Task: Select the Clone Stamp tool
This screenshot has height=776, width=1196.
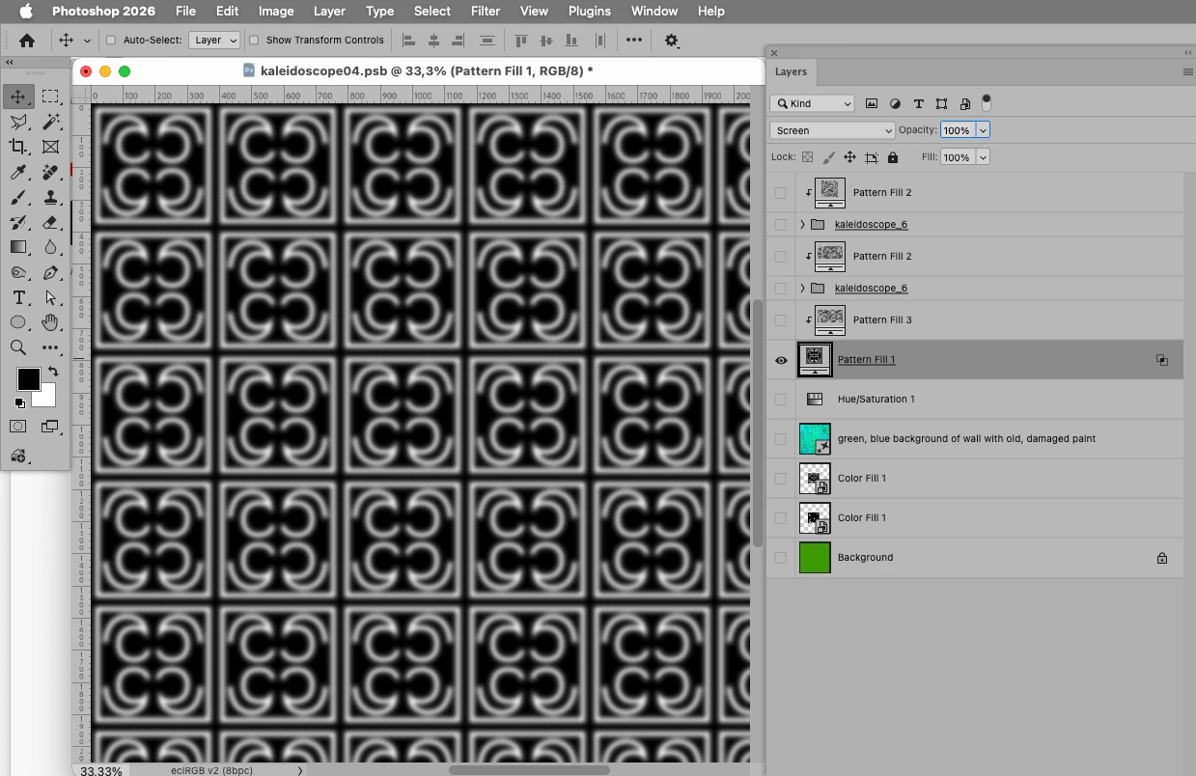Action: pos(50,197)
